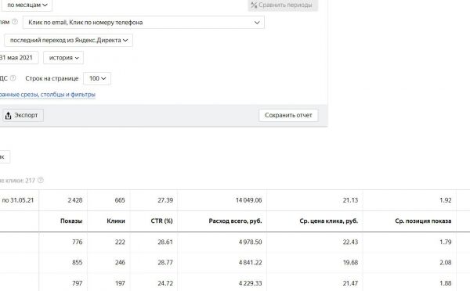Open the 'срезы, столбцы и фильтры' link

click(x=48, y=95)
